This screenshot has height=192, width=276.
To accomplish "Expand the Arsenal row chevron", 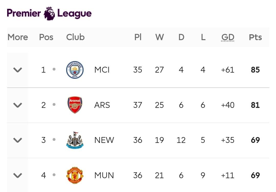I will click(18, 105).
